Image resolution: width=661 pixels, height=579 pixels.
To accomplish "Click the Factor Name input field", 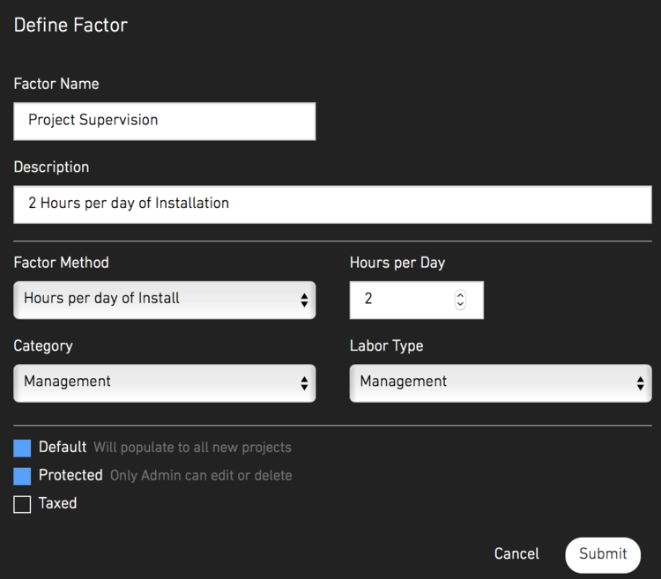I will tap(165, 122).
